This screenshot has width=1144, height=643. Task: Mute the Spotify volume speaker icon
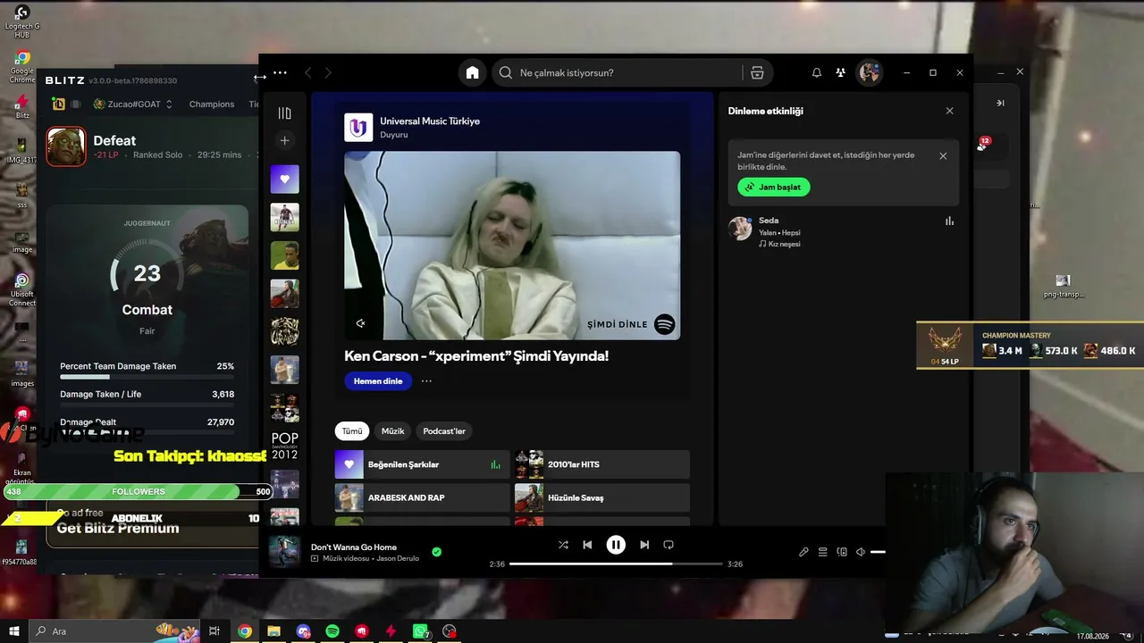coord(860,552)
